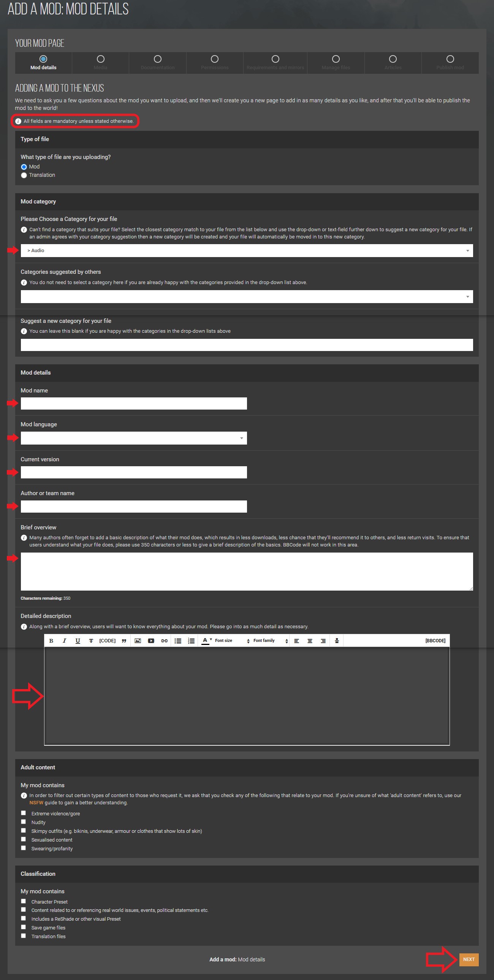This screenshot has height=980, width=494.
Task: Check the Skimpy outfits checkbox
Action: tap(24, 831)
